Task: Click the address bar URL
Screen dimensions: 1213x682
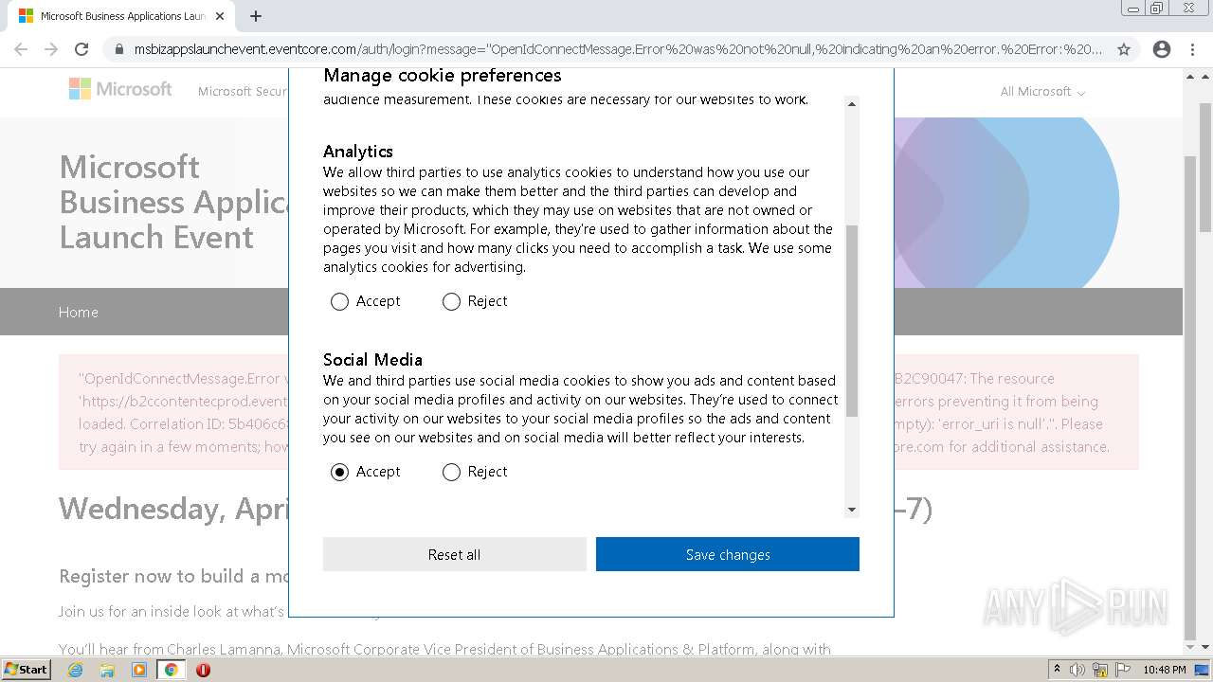Action: click(x=617, y=49)
